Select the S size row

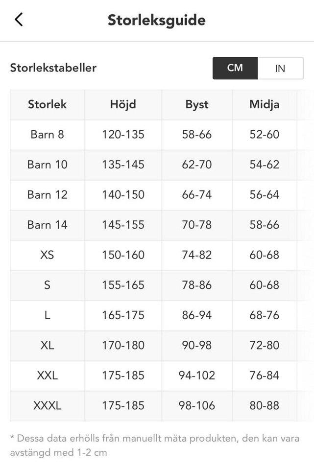47,285
